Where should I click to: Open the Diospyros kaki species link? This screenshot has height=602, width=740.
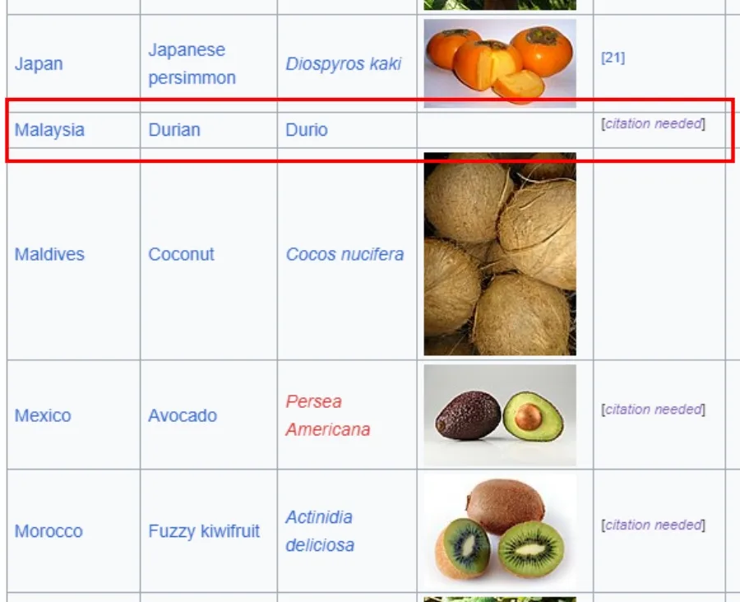click(x=343, y=64)
